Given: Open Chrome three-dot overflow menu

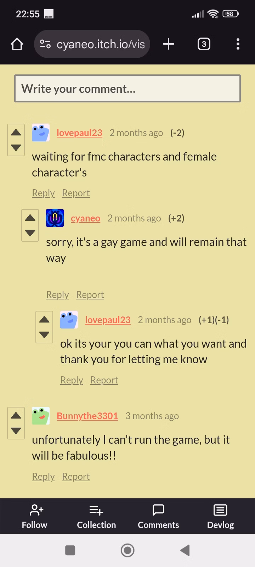Looking at the screenshot, I should click(x=238, y=44).
